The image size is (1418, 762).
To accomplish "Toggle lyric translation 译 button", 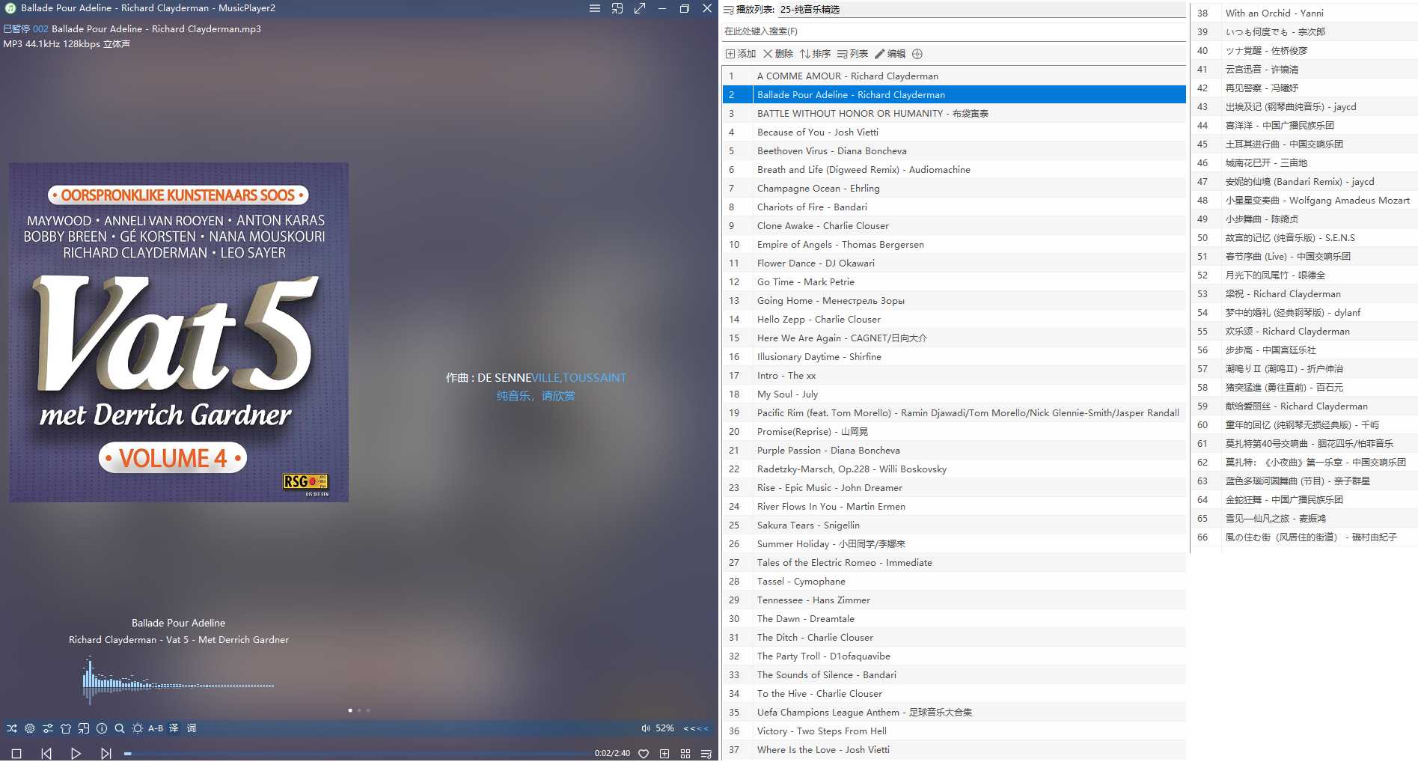I will click(x=174, y=728).
